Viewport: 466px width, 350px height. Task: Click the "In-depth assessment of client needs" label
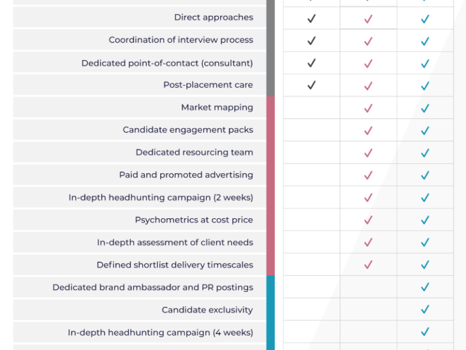(175, 242)
